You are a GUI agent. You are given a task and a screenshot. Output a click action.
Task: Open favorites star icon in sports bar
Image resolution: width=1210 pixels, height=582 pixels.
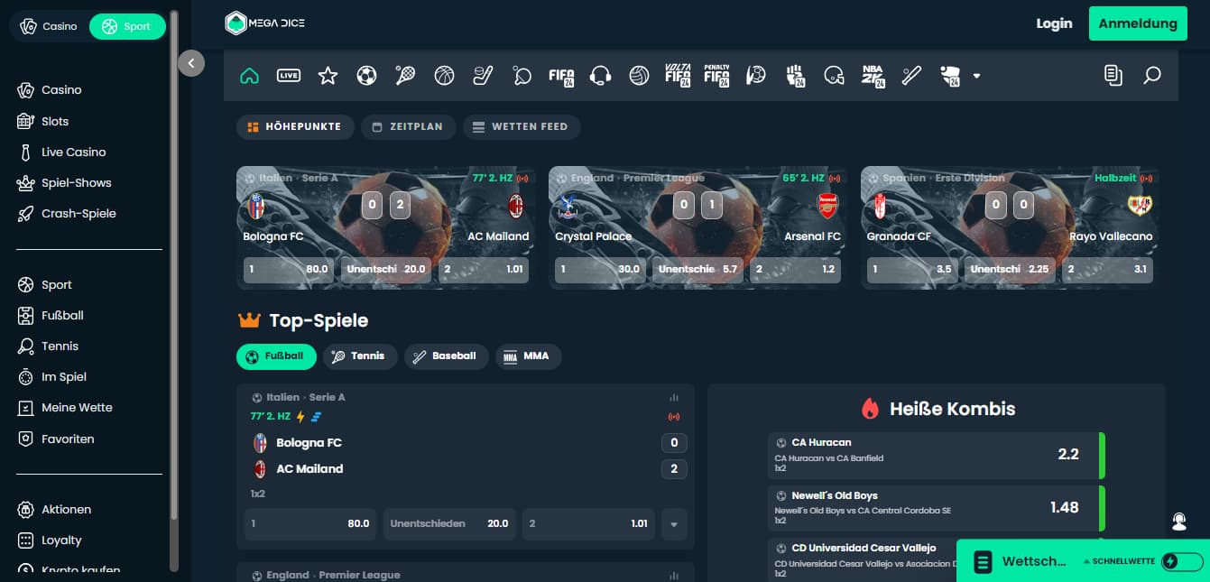coord(328,76)
